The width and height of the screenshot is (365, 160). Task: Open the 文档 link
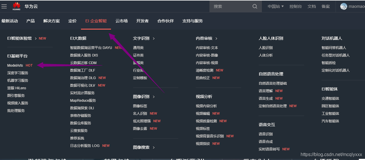tap(312, 6)
